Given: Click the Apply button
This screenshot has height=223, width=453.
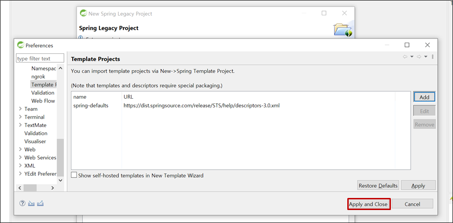Looking at the screenshot, I should coord(418,185).
